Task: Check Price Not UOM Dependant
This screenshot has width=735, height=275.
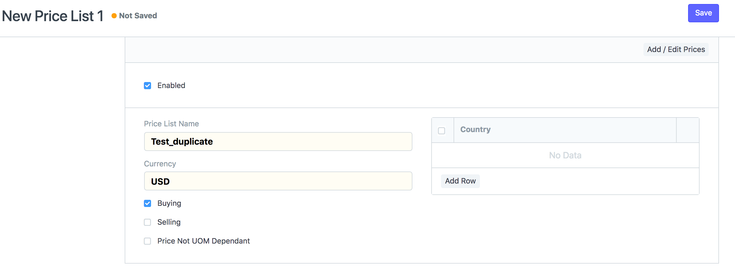Action: 148,241
